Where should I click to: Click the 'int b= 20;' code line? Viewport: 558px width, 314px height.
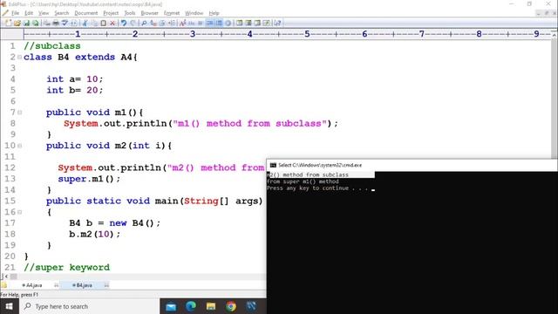pos(75,90)
